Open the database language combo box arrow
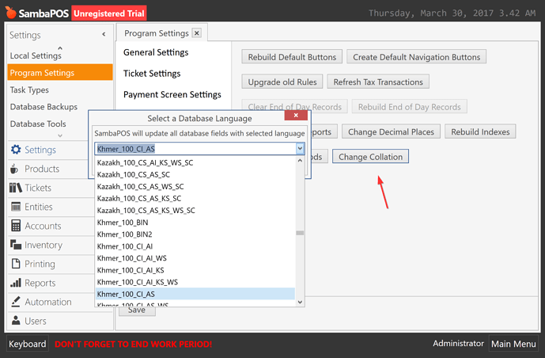545x358 pixels. tap(300, 149)
